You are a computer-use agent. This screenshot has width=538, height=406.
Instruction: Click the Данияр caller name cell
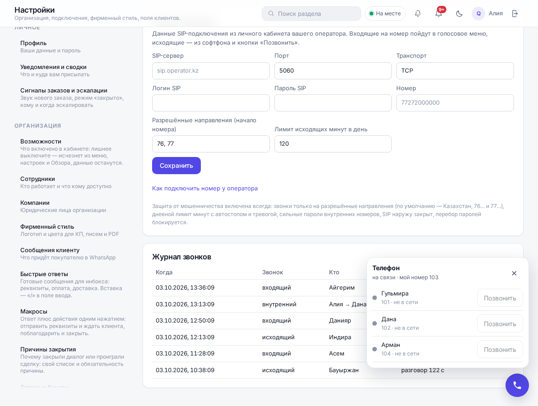pos(340,321)
